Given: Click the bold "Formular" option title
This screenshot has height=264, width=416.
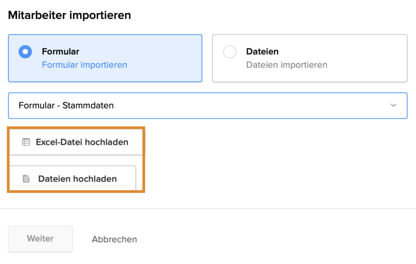Looking at the screenshot, I should (61, 52).
